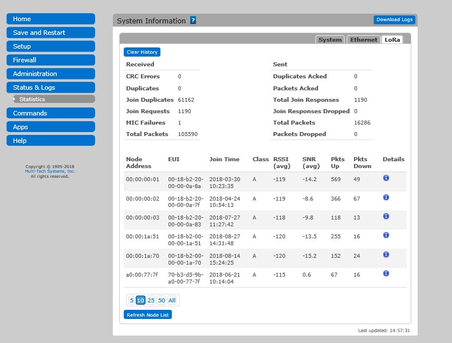Viewport: 452px width, 343px height.
Task: Open details icon for node 00:00:00:03
Action: [386, 216]
